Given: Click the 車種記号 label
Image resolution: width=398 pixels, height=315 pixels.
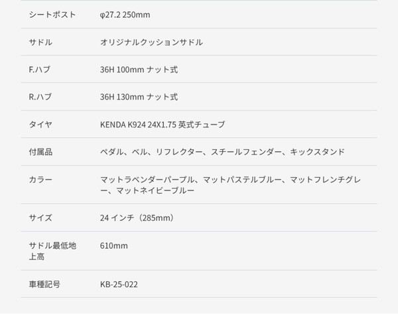Looking at the screenshot, I should [44, 284].
